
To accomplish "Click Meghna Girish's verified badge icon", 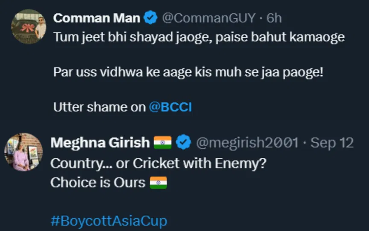I will [x=184, y=142].
